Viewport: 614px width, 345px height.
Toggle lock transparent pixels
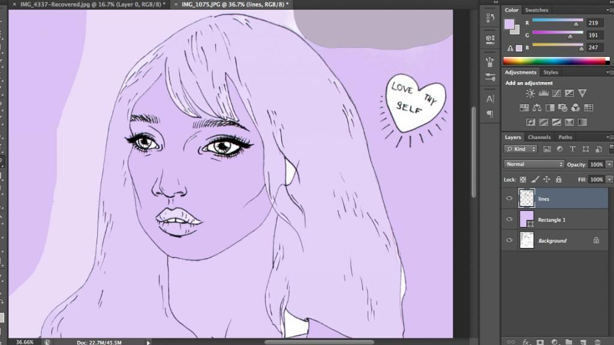[x=523, y=180]
